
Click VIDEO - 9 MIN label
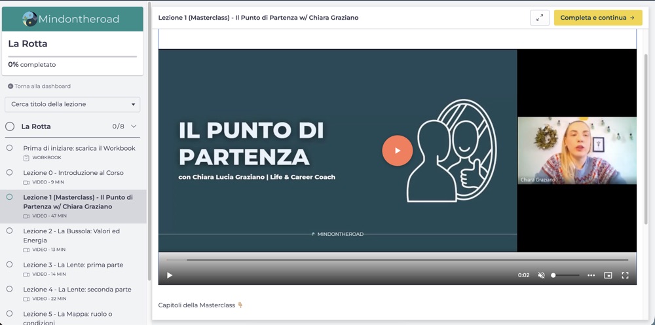(x=48, y=183)
